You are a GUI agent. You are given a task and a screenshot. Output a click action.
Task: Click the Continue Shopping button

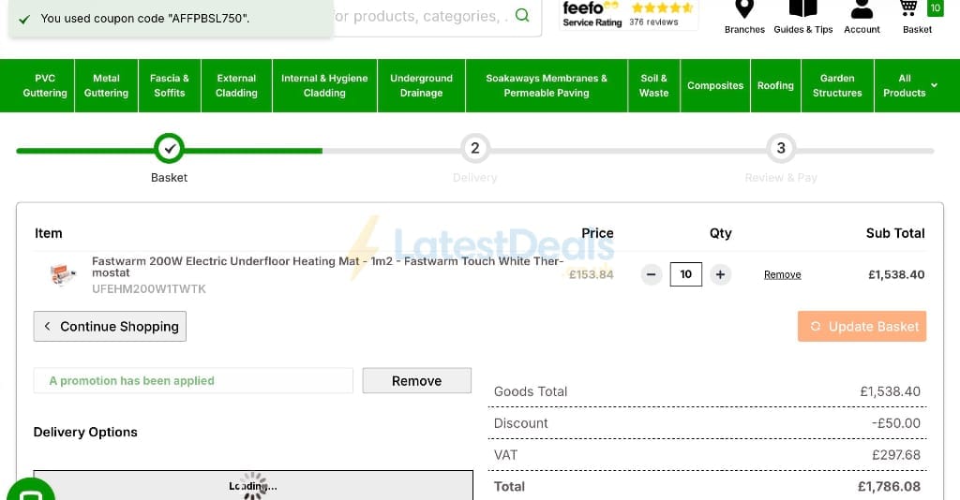click(111, 327)
